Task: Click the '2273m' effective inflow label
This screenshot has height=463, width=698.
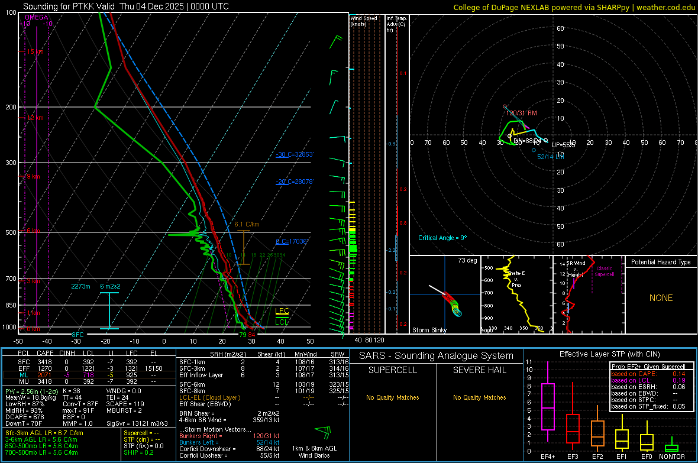Action: coord(80,286)
